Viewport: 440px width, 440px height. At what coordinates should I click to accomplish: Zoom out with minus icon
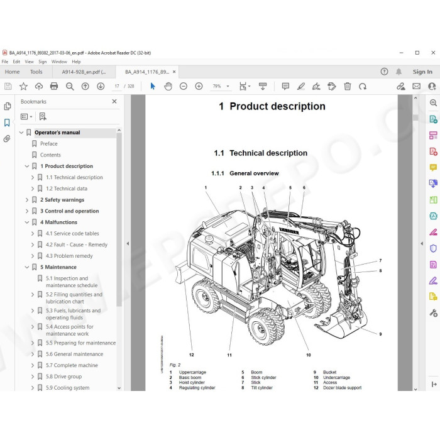coord(184,86)
